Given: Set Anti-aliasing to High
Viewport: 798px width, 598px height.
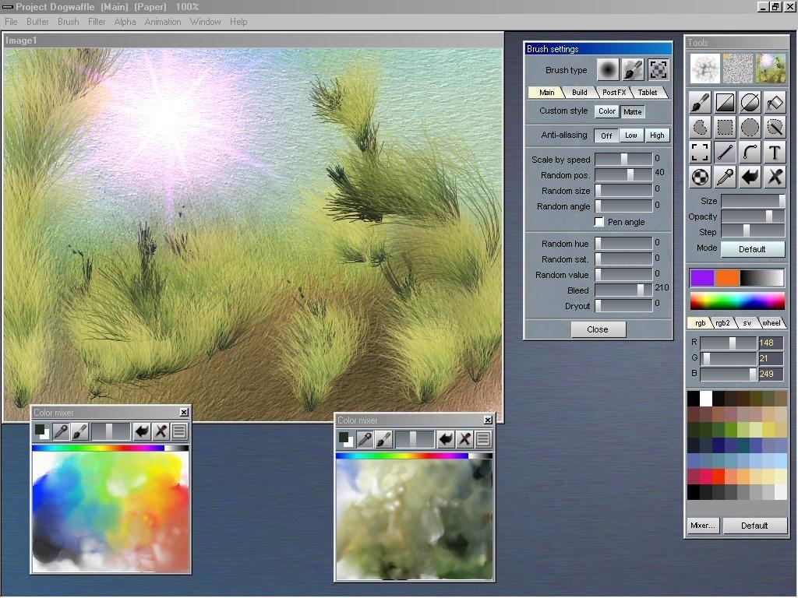Looking at the screenshot, I should (657, 135).
